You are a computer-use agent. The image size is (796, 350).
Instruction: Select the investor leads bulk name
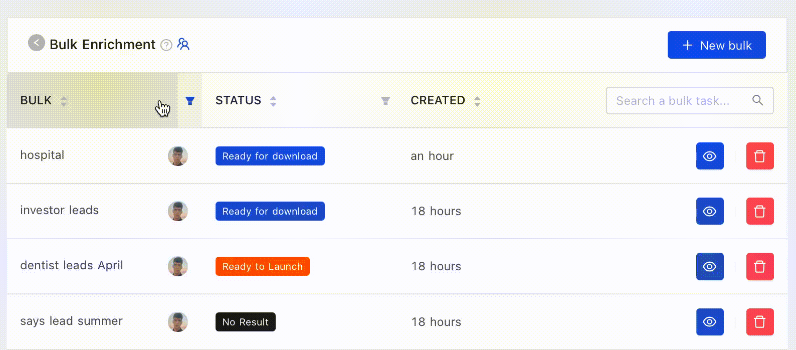pos(60,210)
